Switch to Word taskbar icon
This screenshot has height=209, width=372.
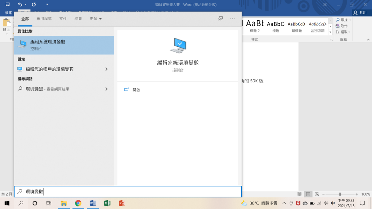[93, 203]
